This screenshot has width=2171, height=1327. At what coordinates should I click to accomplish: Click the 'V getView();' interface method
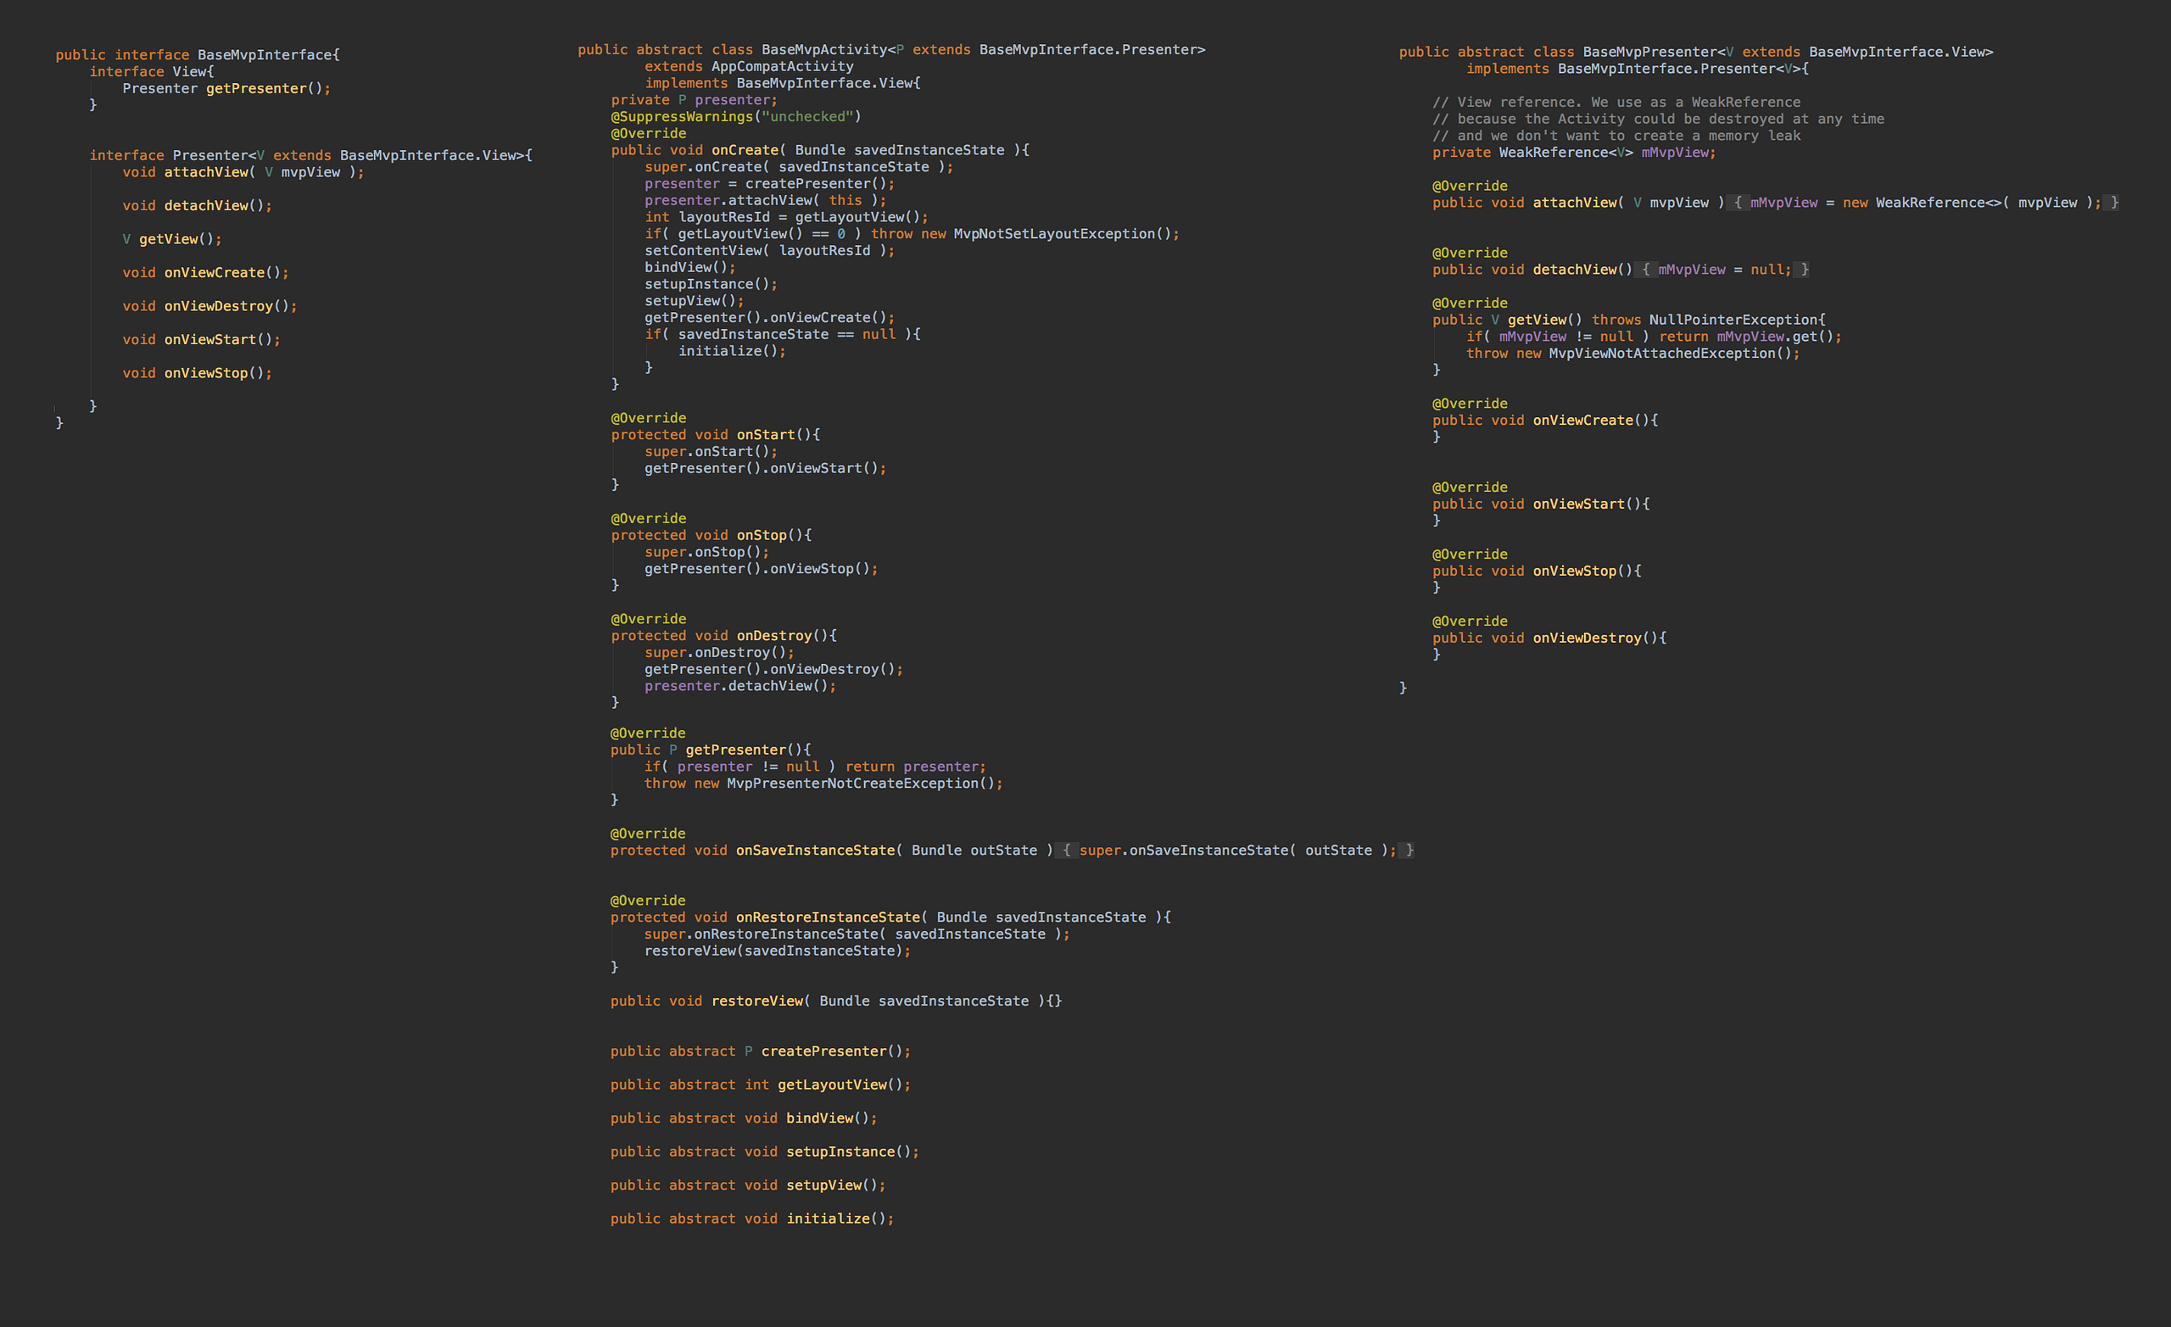click(x=172, y=239)
